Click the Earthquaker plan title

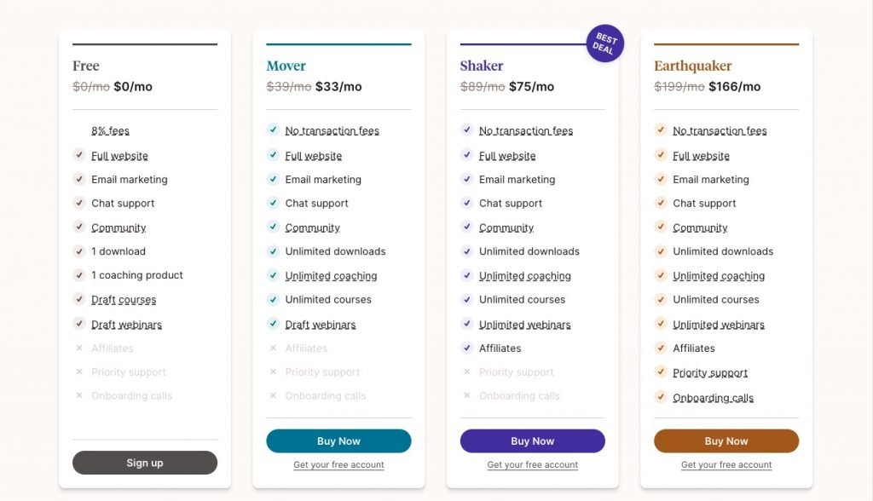[x=692, y=66]
